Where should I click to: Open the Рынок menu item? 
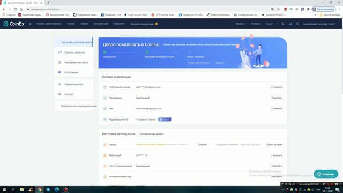coord(71,24)
